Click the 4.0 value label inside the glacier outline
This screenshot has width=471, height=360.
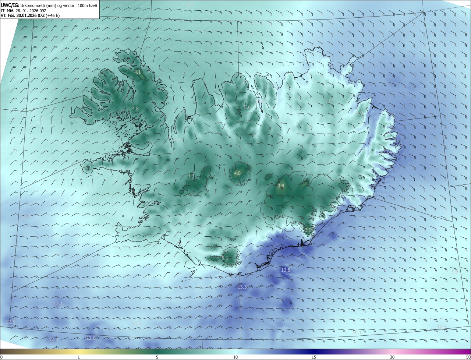(237, 173)
